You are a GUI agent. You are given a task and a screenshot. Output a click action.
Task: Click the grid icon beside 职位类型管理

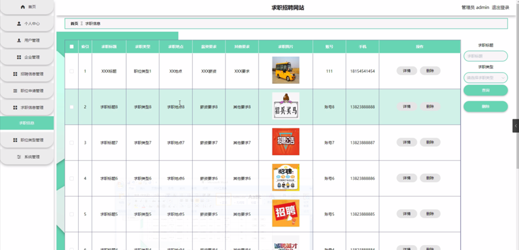click(15, 140)
